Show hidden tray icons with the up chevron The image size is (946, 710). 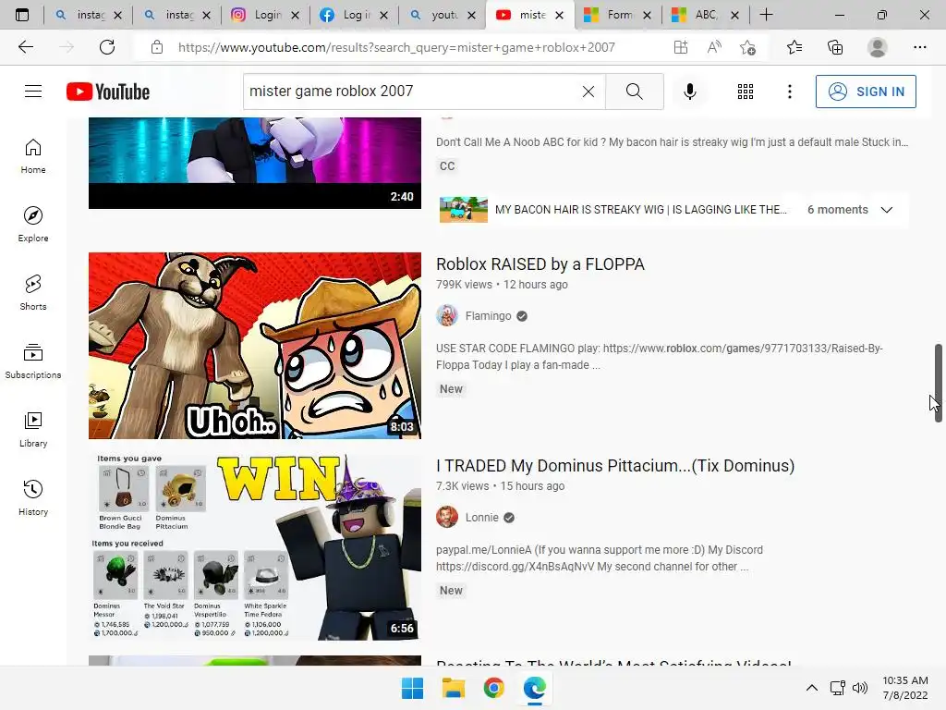coord(812,688)
